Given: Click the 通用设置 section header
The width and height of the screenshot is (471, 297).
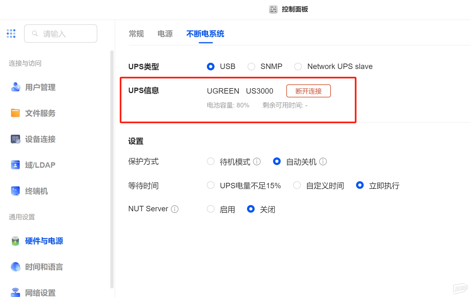Looking at the screenshot, I should pos(22,217).
